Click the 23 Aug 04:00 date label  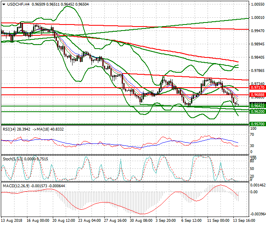pos(89,221)
